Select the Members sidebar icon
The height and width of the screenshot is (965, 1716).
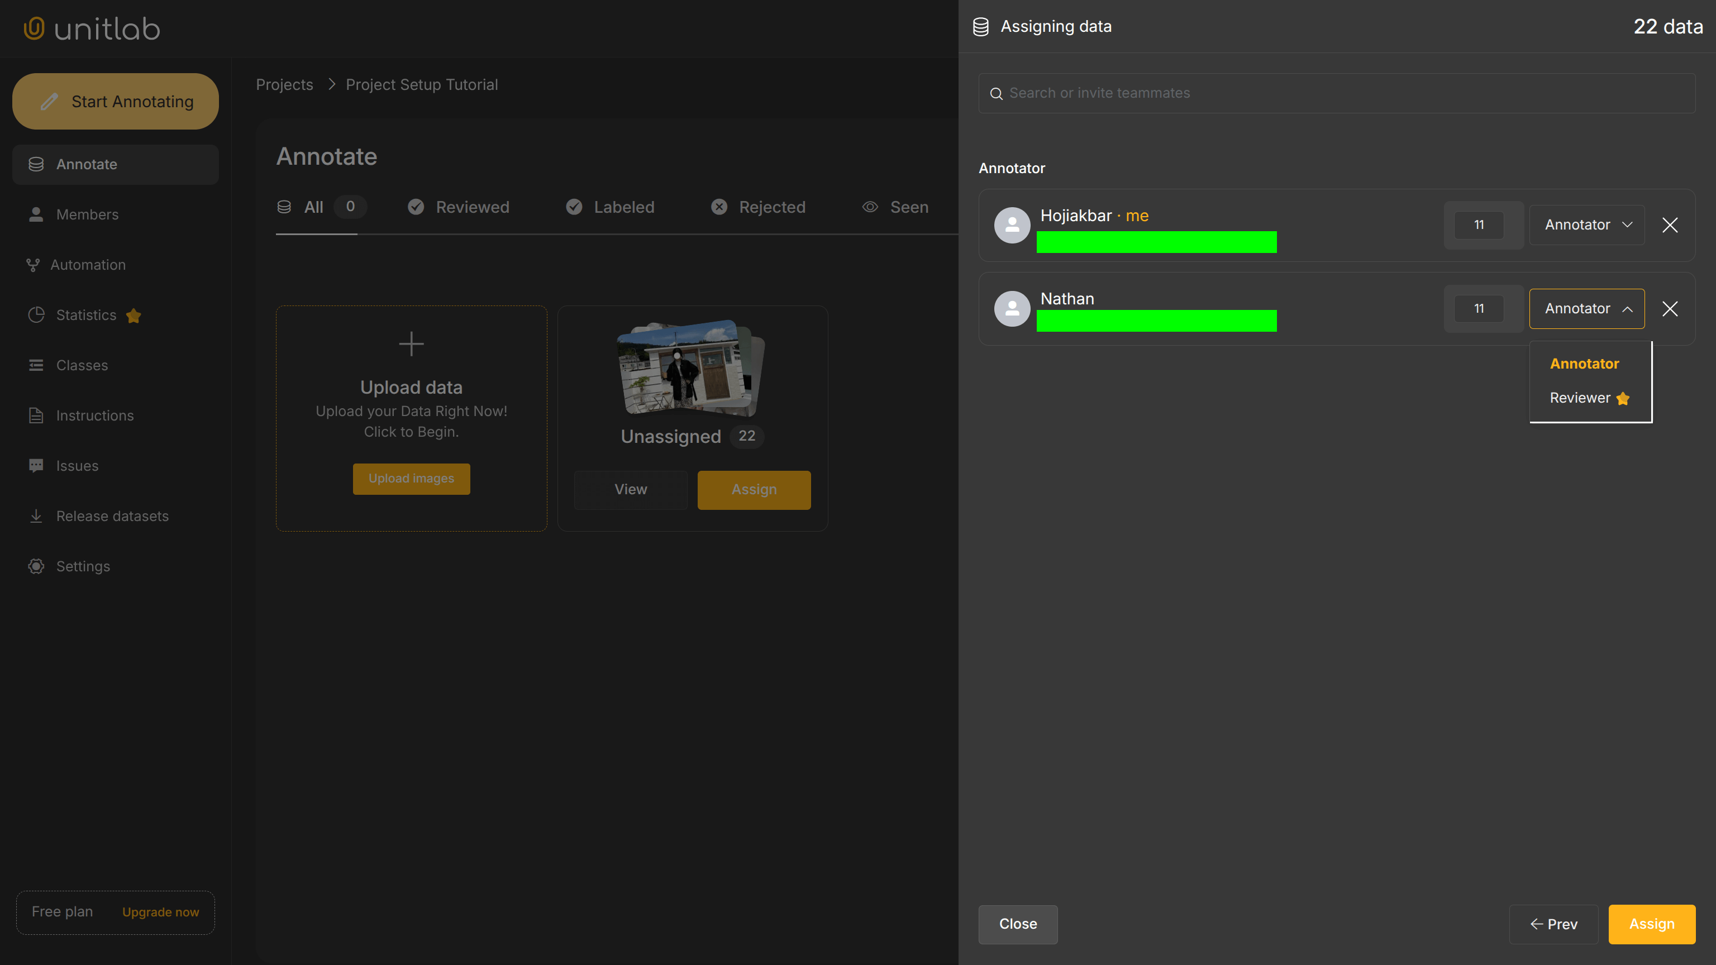tap(36, 214)
